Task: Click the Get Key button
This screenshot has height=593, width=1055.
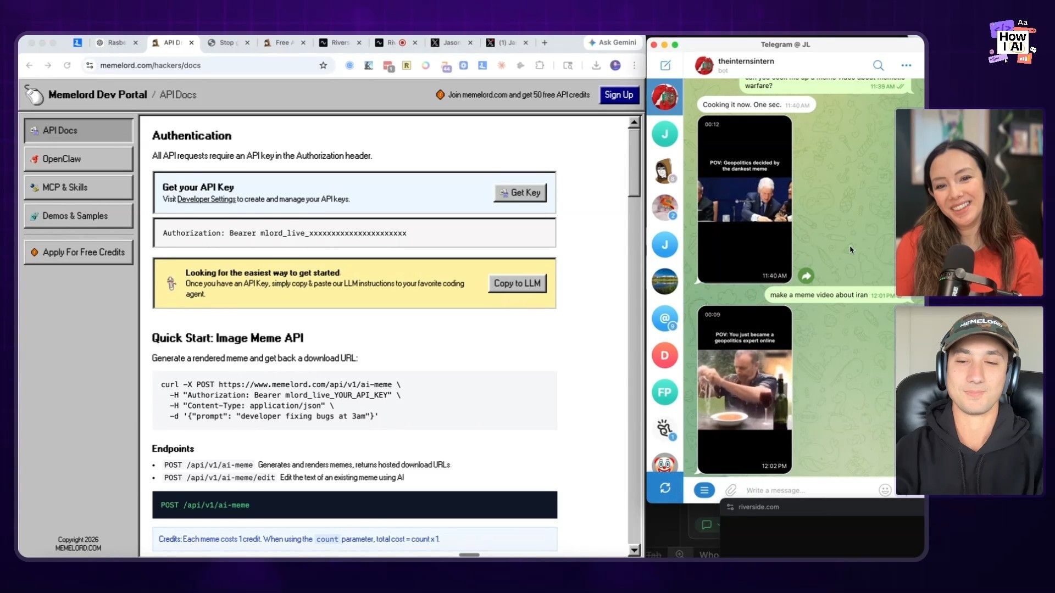Action: tap(520, 193)
